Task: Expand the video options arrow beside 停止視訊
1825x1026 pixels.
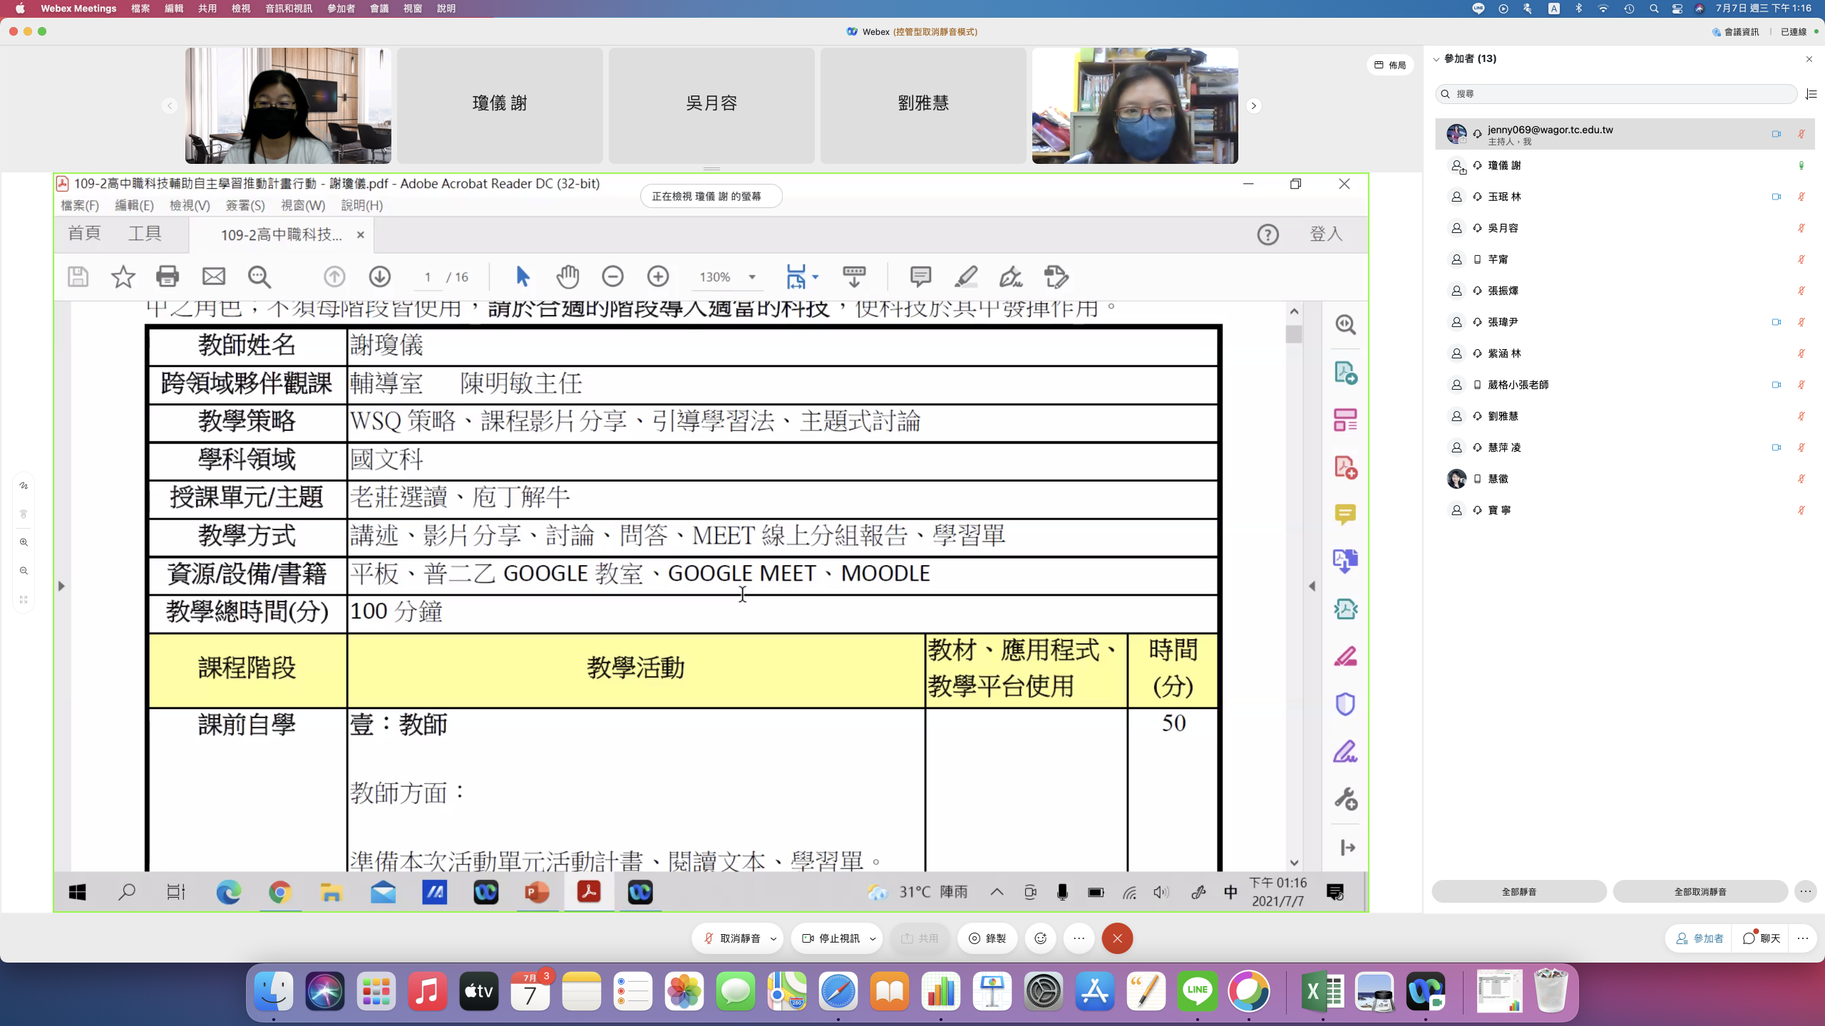Action: pos(873,939)
